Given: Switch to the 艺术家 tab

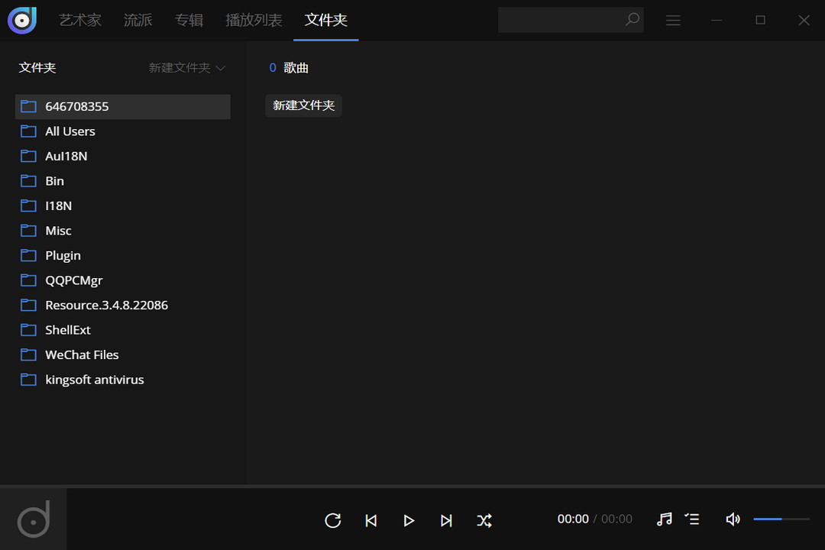Looking at the screenshot, I should coord(79,21).
